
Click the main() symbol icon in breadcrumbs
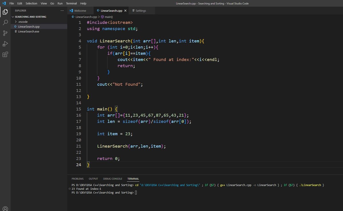tap(102, 17)
